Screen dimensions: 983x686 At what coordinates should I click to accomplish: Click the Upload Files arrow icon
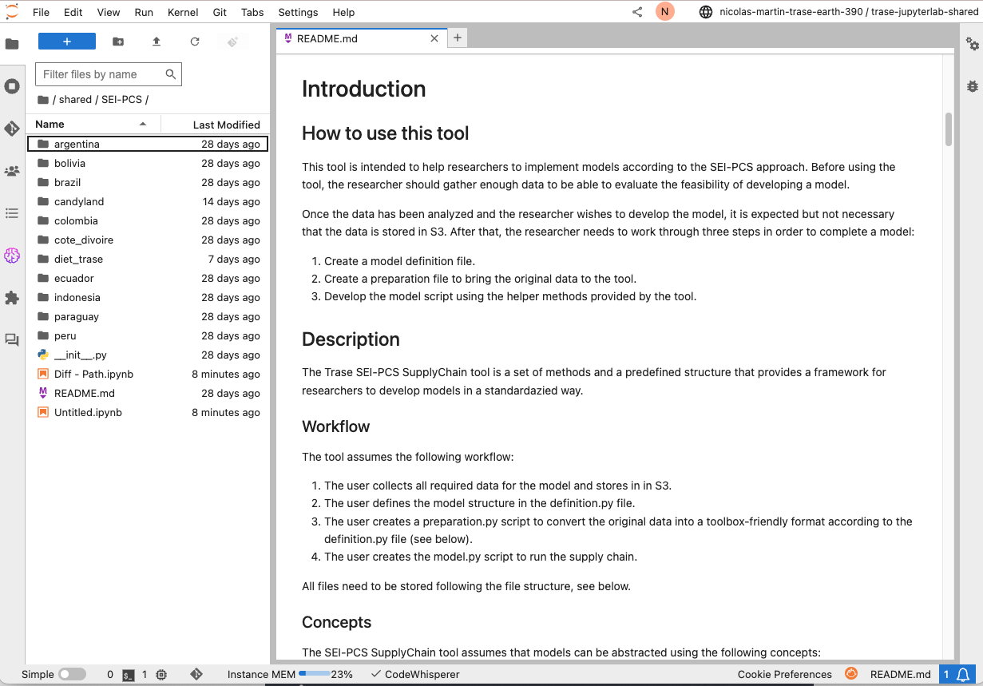pyautogui.click(x=157, y=42)
